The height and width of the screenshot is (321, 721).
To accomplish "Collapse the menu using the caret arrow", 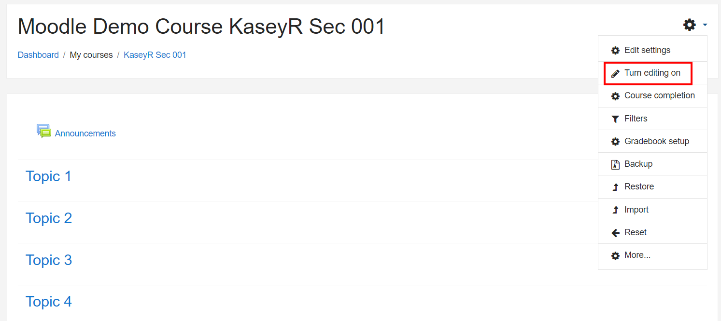I will [705, 25].
